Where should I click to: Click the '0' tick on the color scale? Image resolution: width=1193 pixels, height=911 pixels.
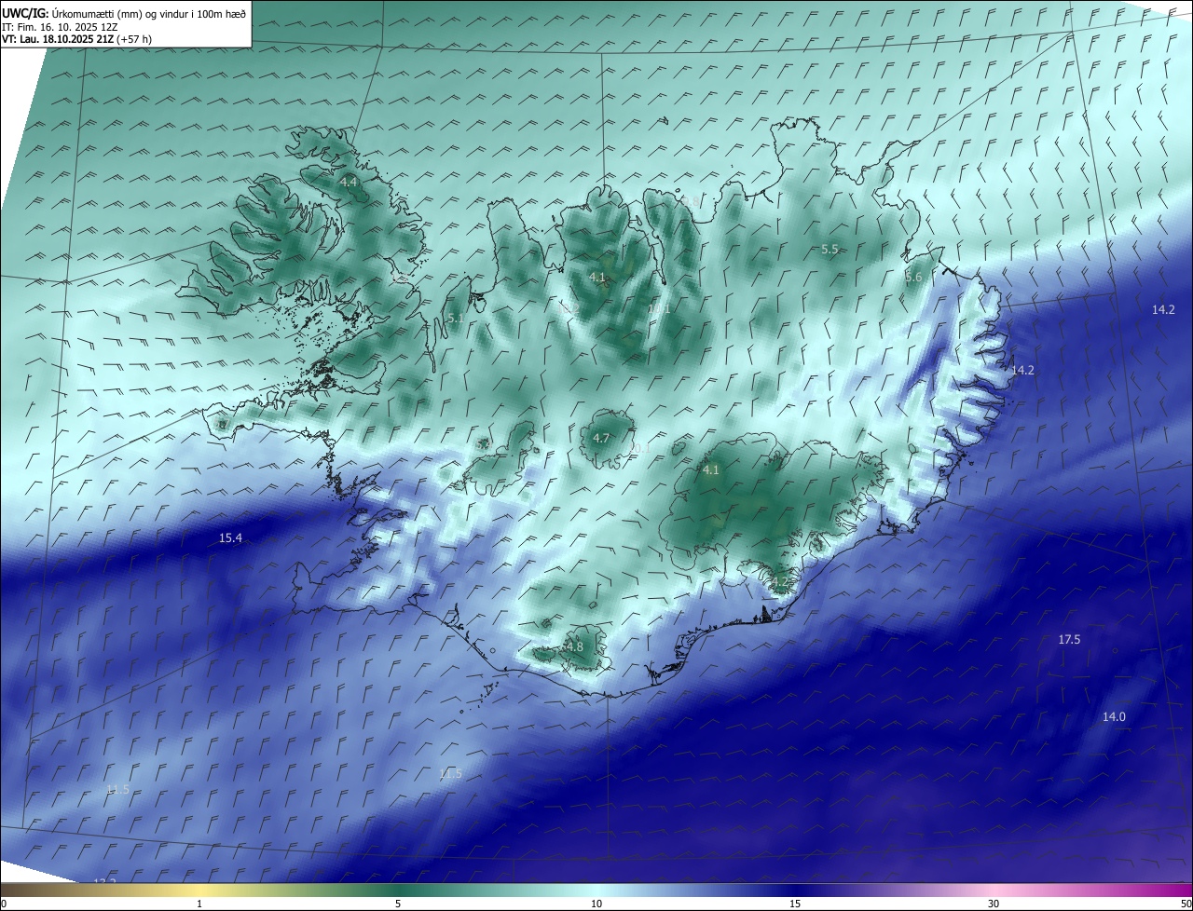pyautogui.click(x=4, y=904)
